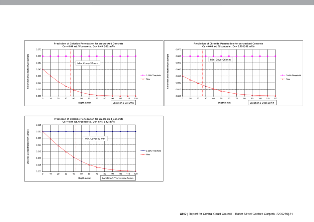This screenshot has width=314, height=222.
Task: Select the Location Transverse Beam label box
Action: (x=118, y=178)
